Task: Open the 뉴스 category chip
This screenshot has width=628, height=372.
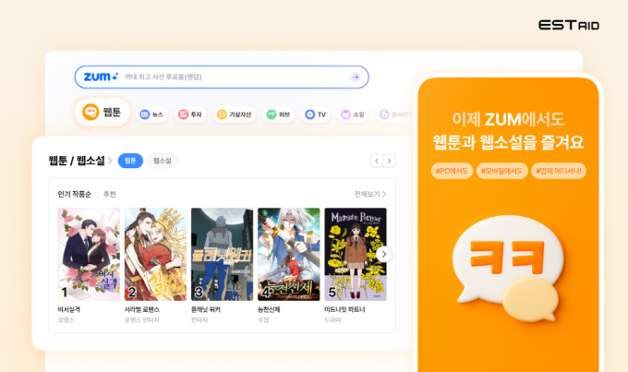Action: pyautogui.click(x=151, y=114)
